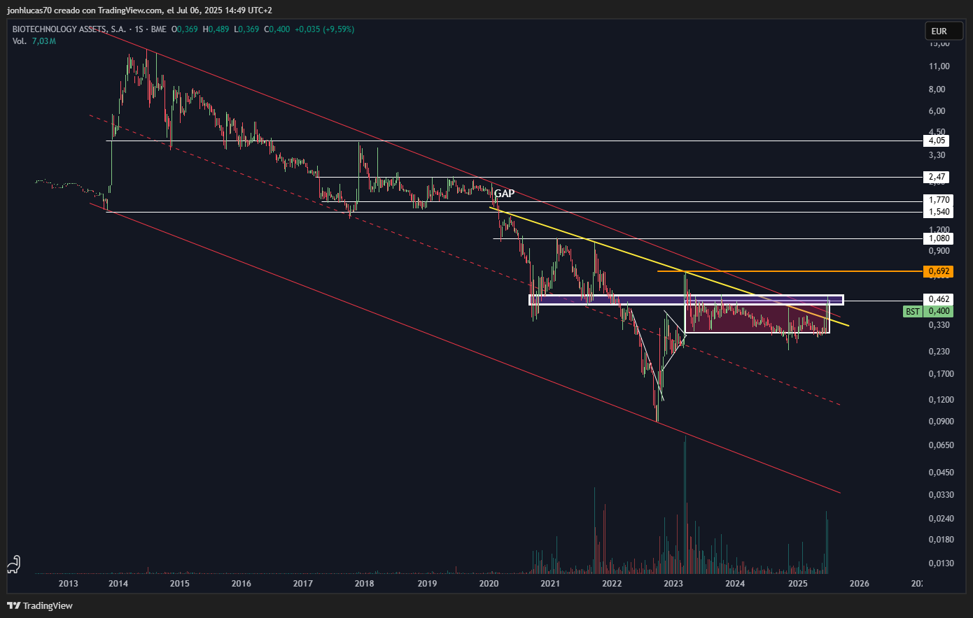
Task: Click the C0,400 close value in legend
Action: (276, 29)
